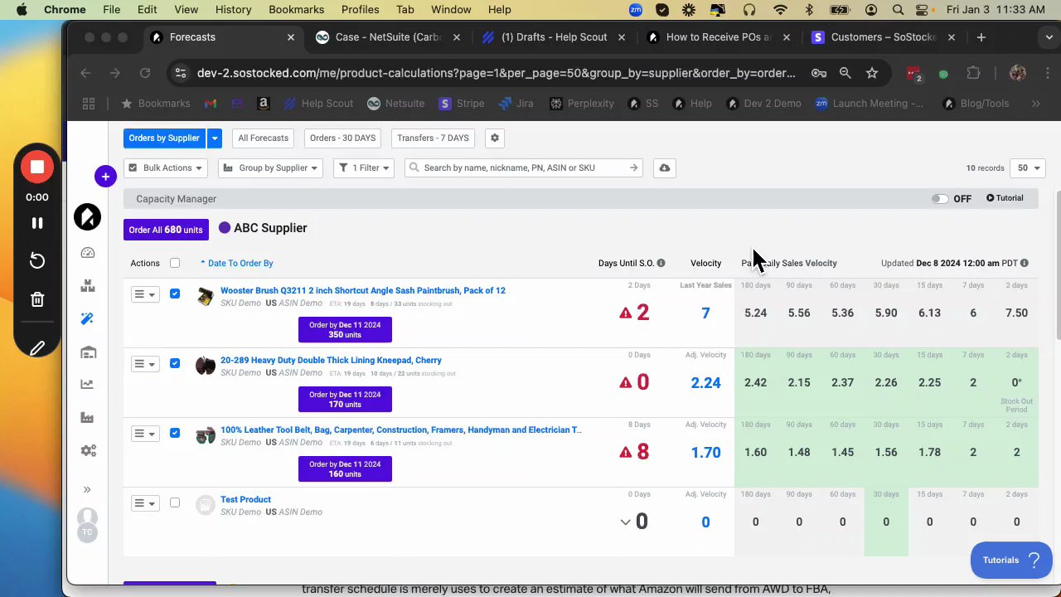Open the dashboard gauge icon in sidebar
The image size is (1061, 597).
[x=88, y=253]
